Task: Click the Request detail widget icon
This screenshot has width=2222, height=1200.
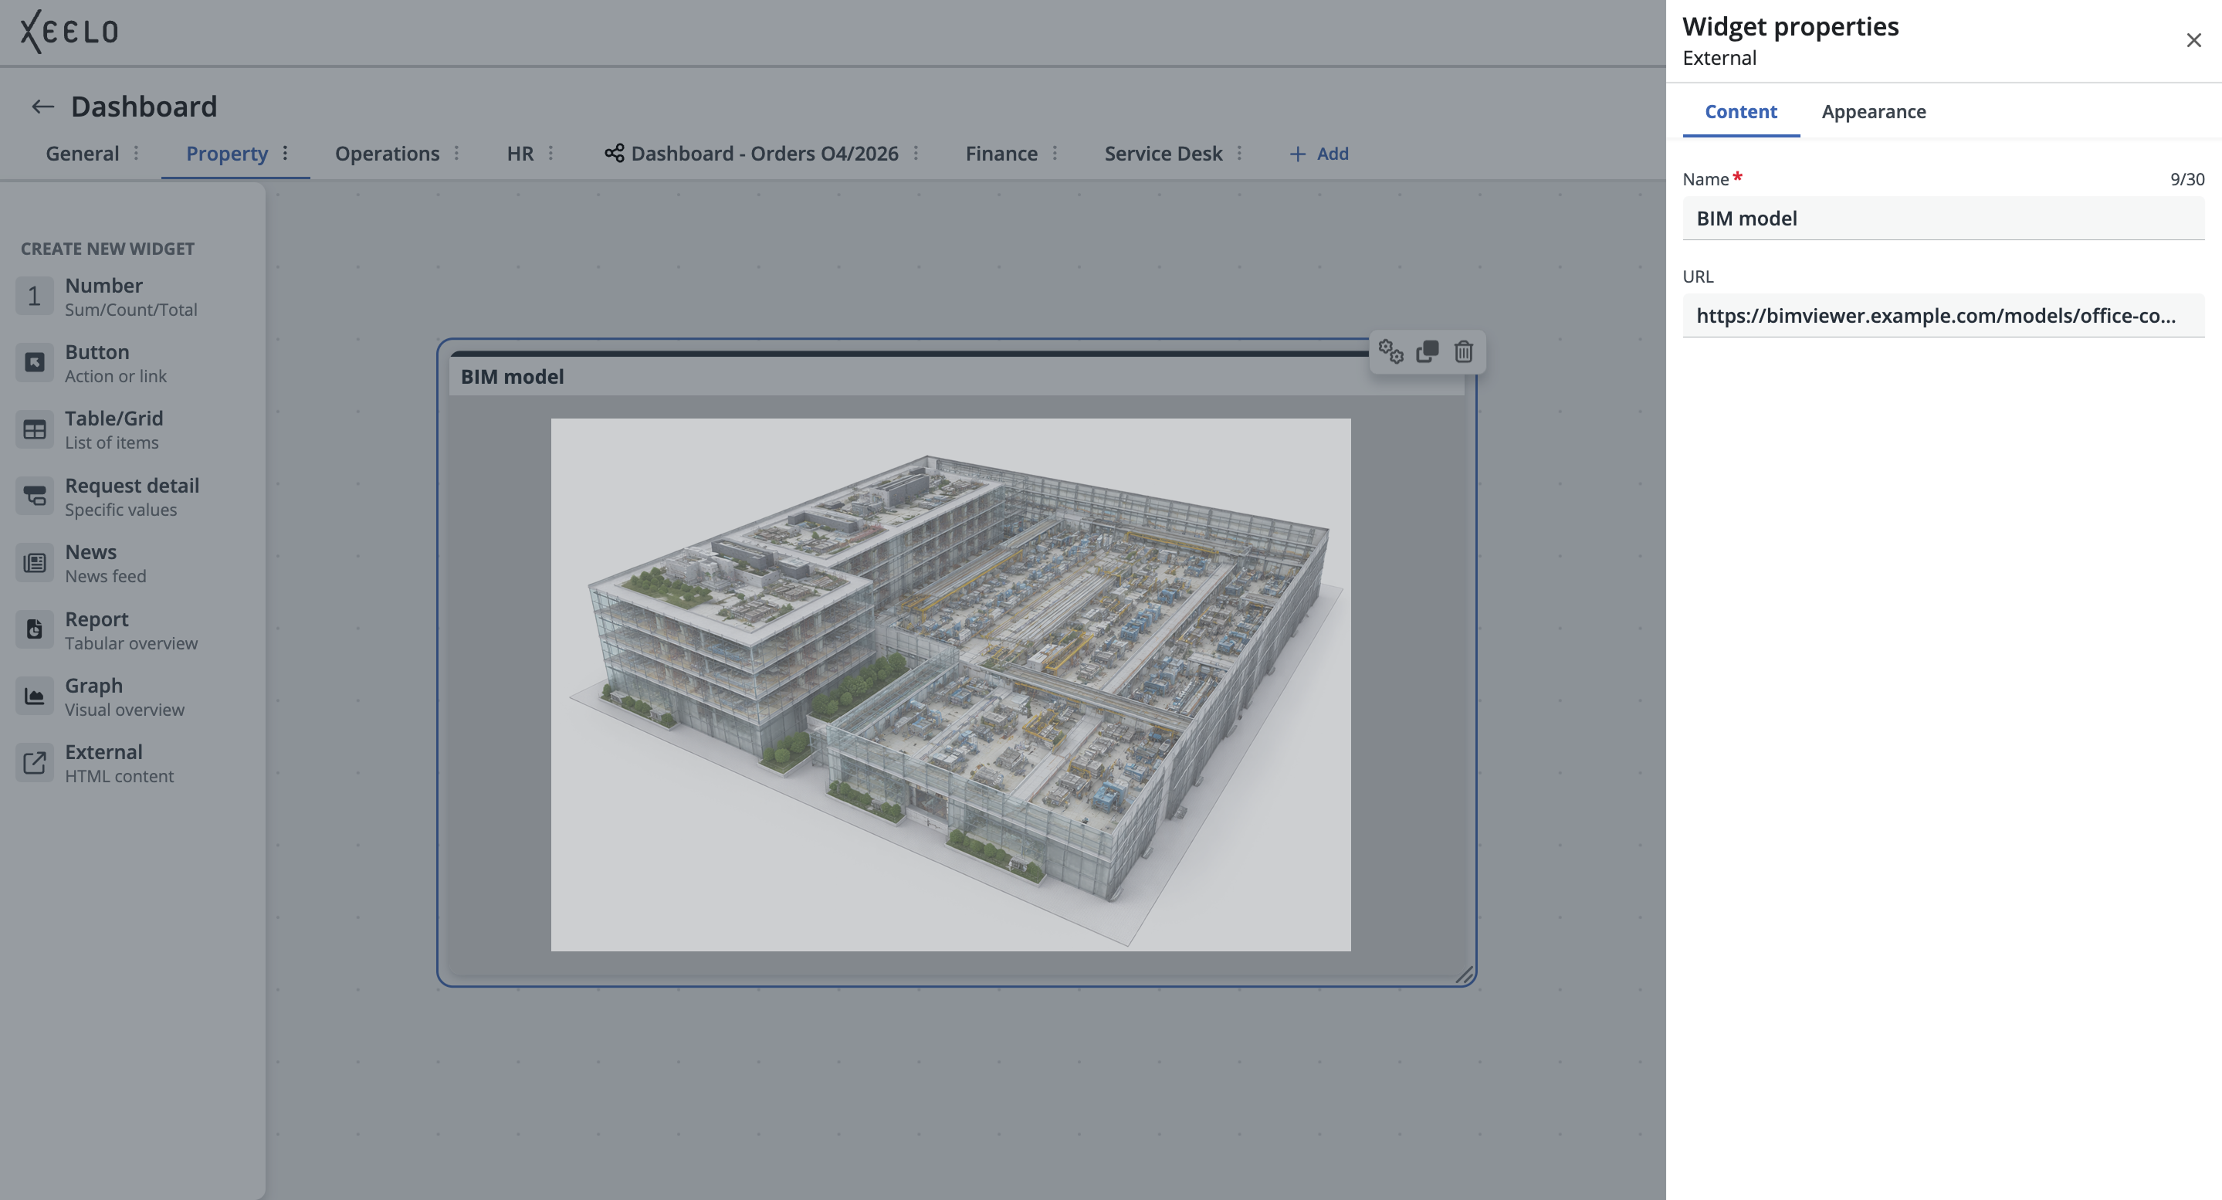Action: [x=35, y=496]
